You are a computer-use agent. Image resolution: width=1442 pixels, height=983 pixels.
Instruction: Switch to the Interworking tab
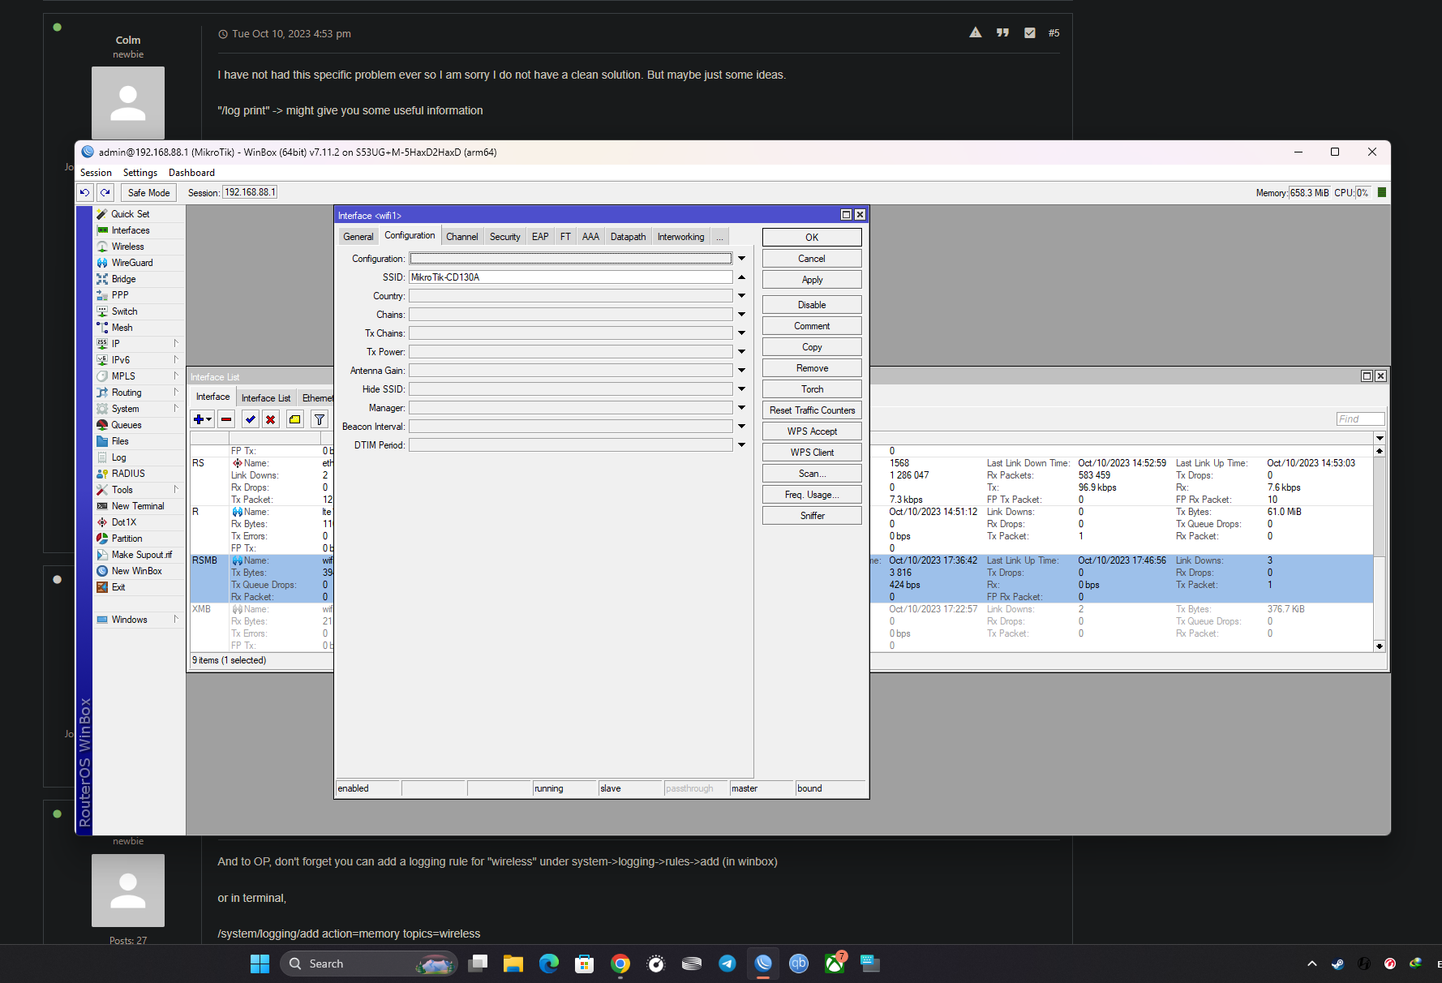681,237
